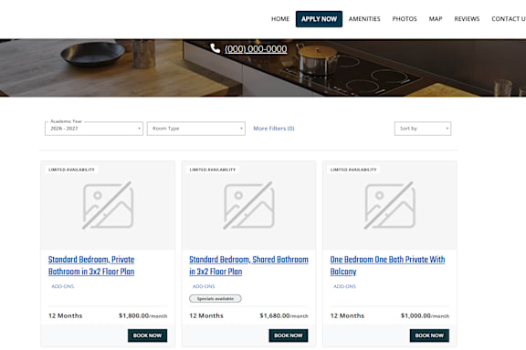Open the Academic Year 2026 - 2027 dropdown
526x350 pixels.
point(94,129)
